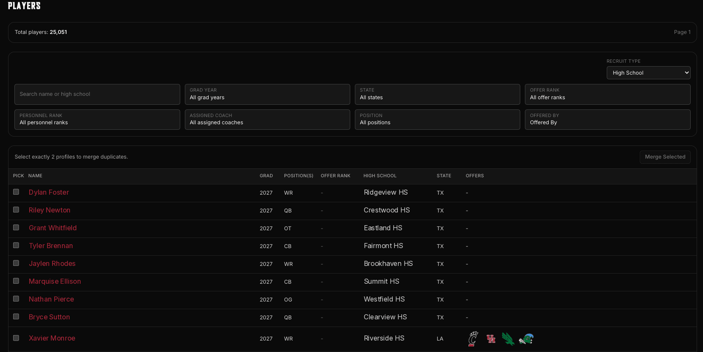Click the PLAYERS page heading
The height and width of the screenshot is (352, 703).
pos(24,6)
